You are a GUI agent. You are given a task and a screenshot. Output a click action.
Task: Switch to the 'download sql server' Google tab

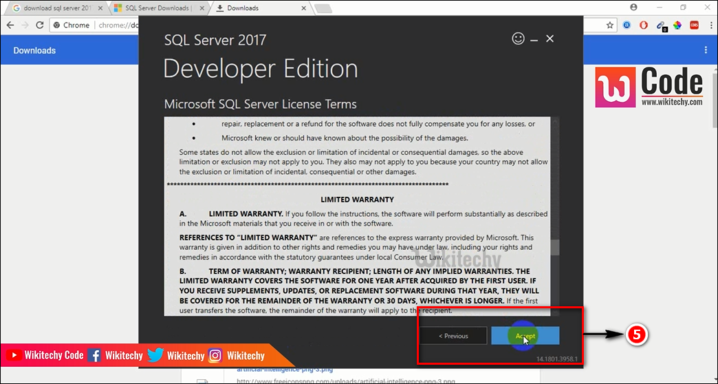coord(54,8)
